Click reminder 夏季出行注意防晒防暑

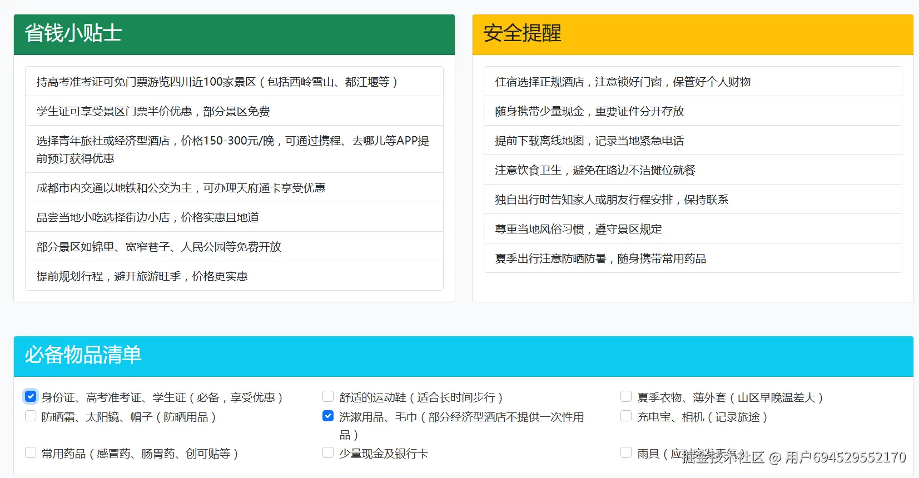[693, 258]
